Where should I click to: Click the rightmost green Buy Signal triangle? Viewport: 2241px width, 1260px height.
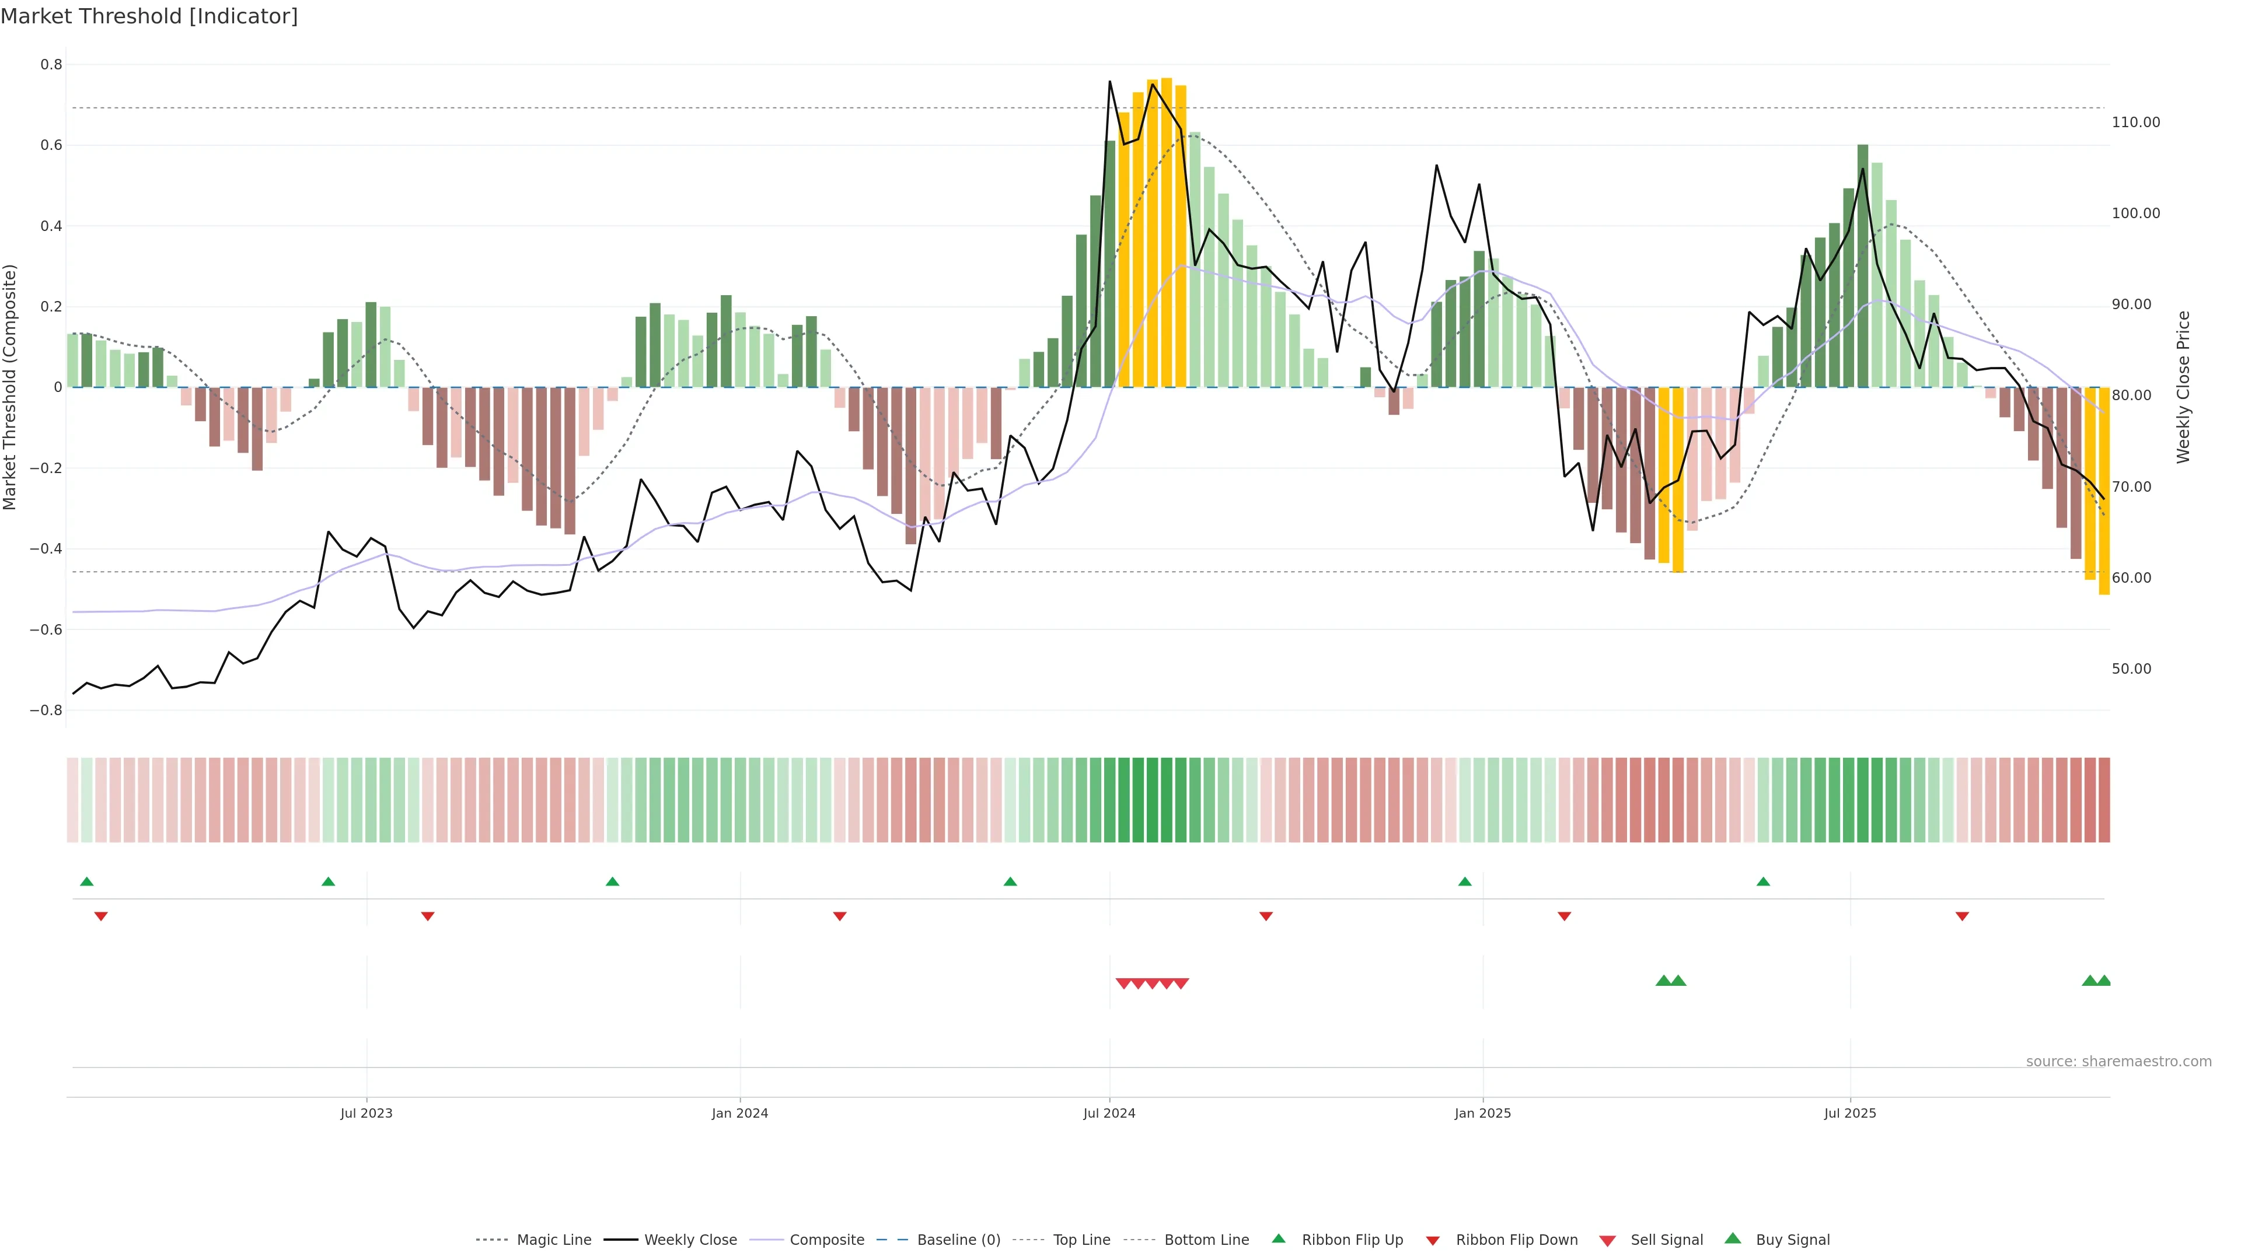coord(2103,981)
